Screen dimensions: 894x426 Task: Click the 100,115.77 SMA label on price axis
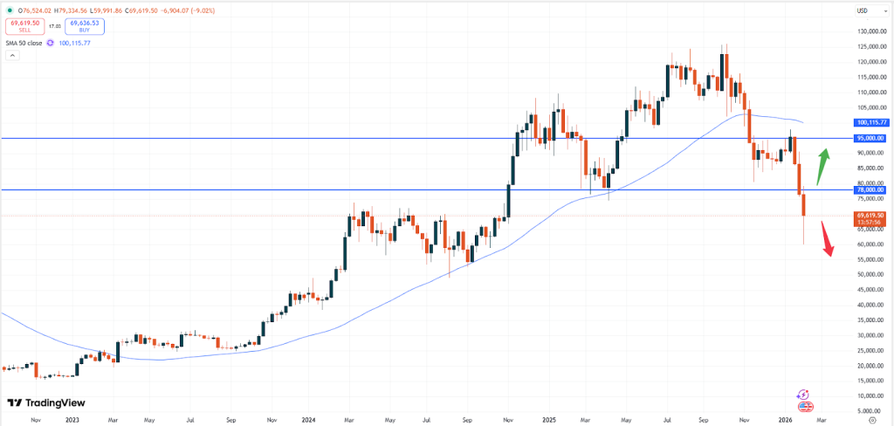870,123
